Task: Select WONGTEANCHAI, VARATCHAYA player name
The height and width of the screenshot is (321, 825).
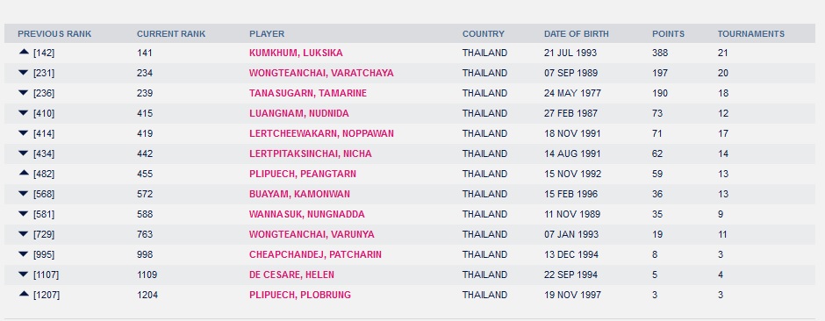Action: pos(321,73)
